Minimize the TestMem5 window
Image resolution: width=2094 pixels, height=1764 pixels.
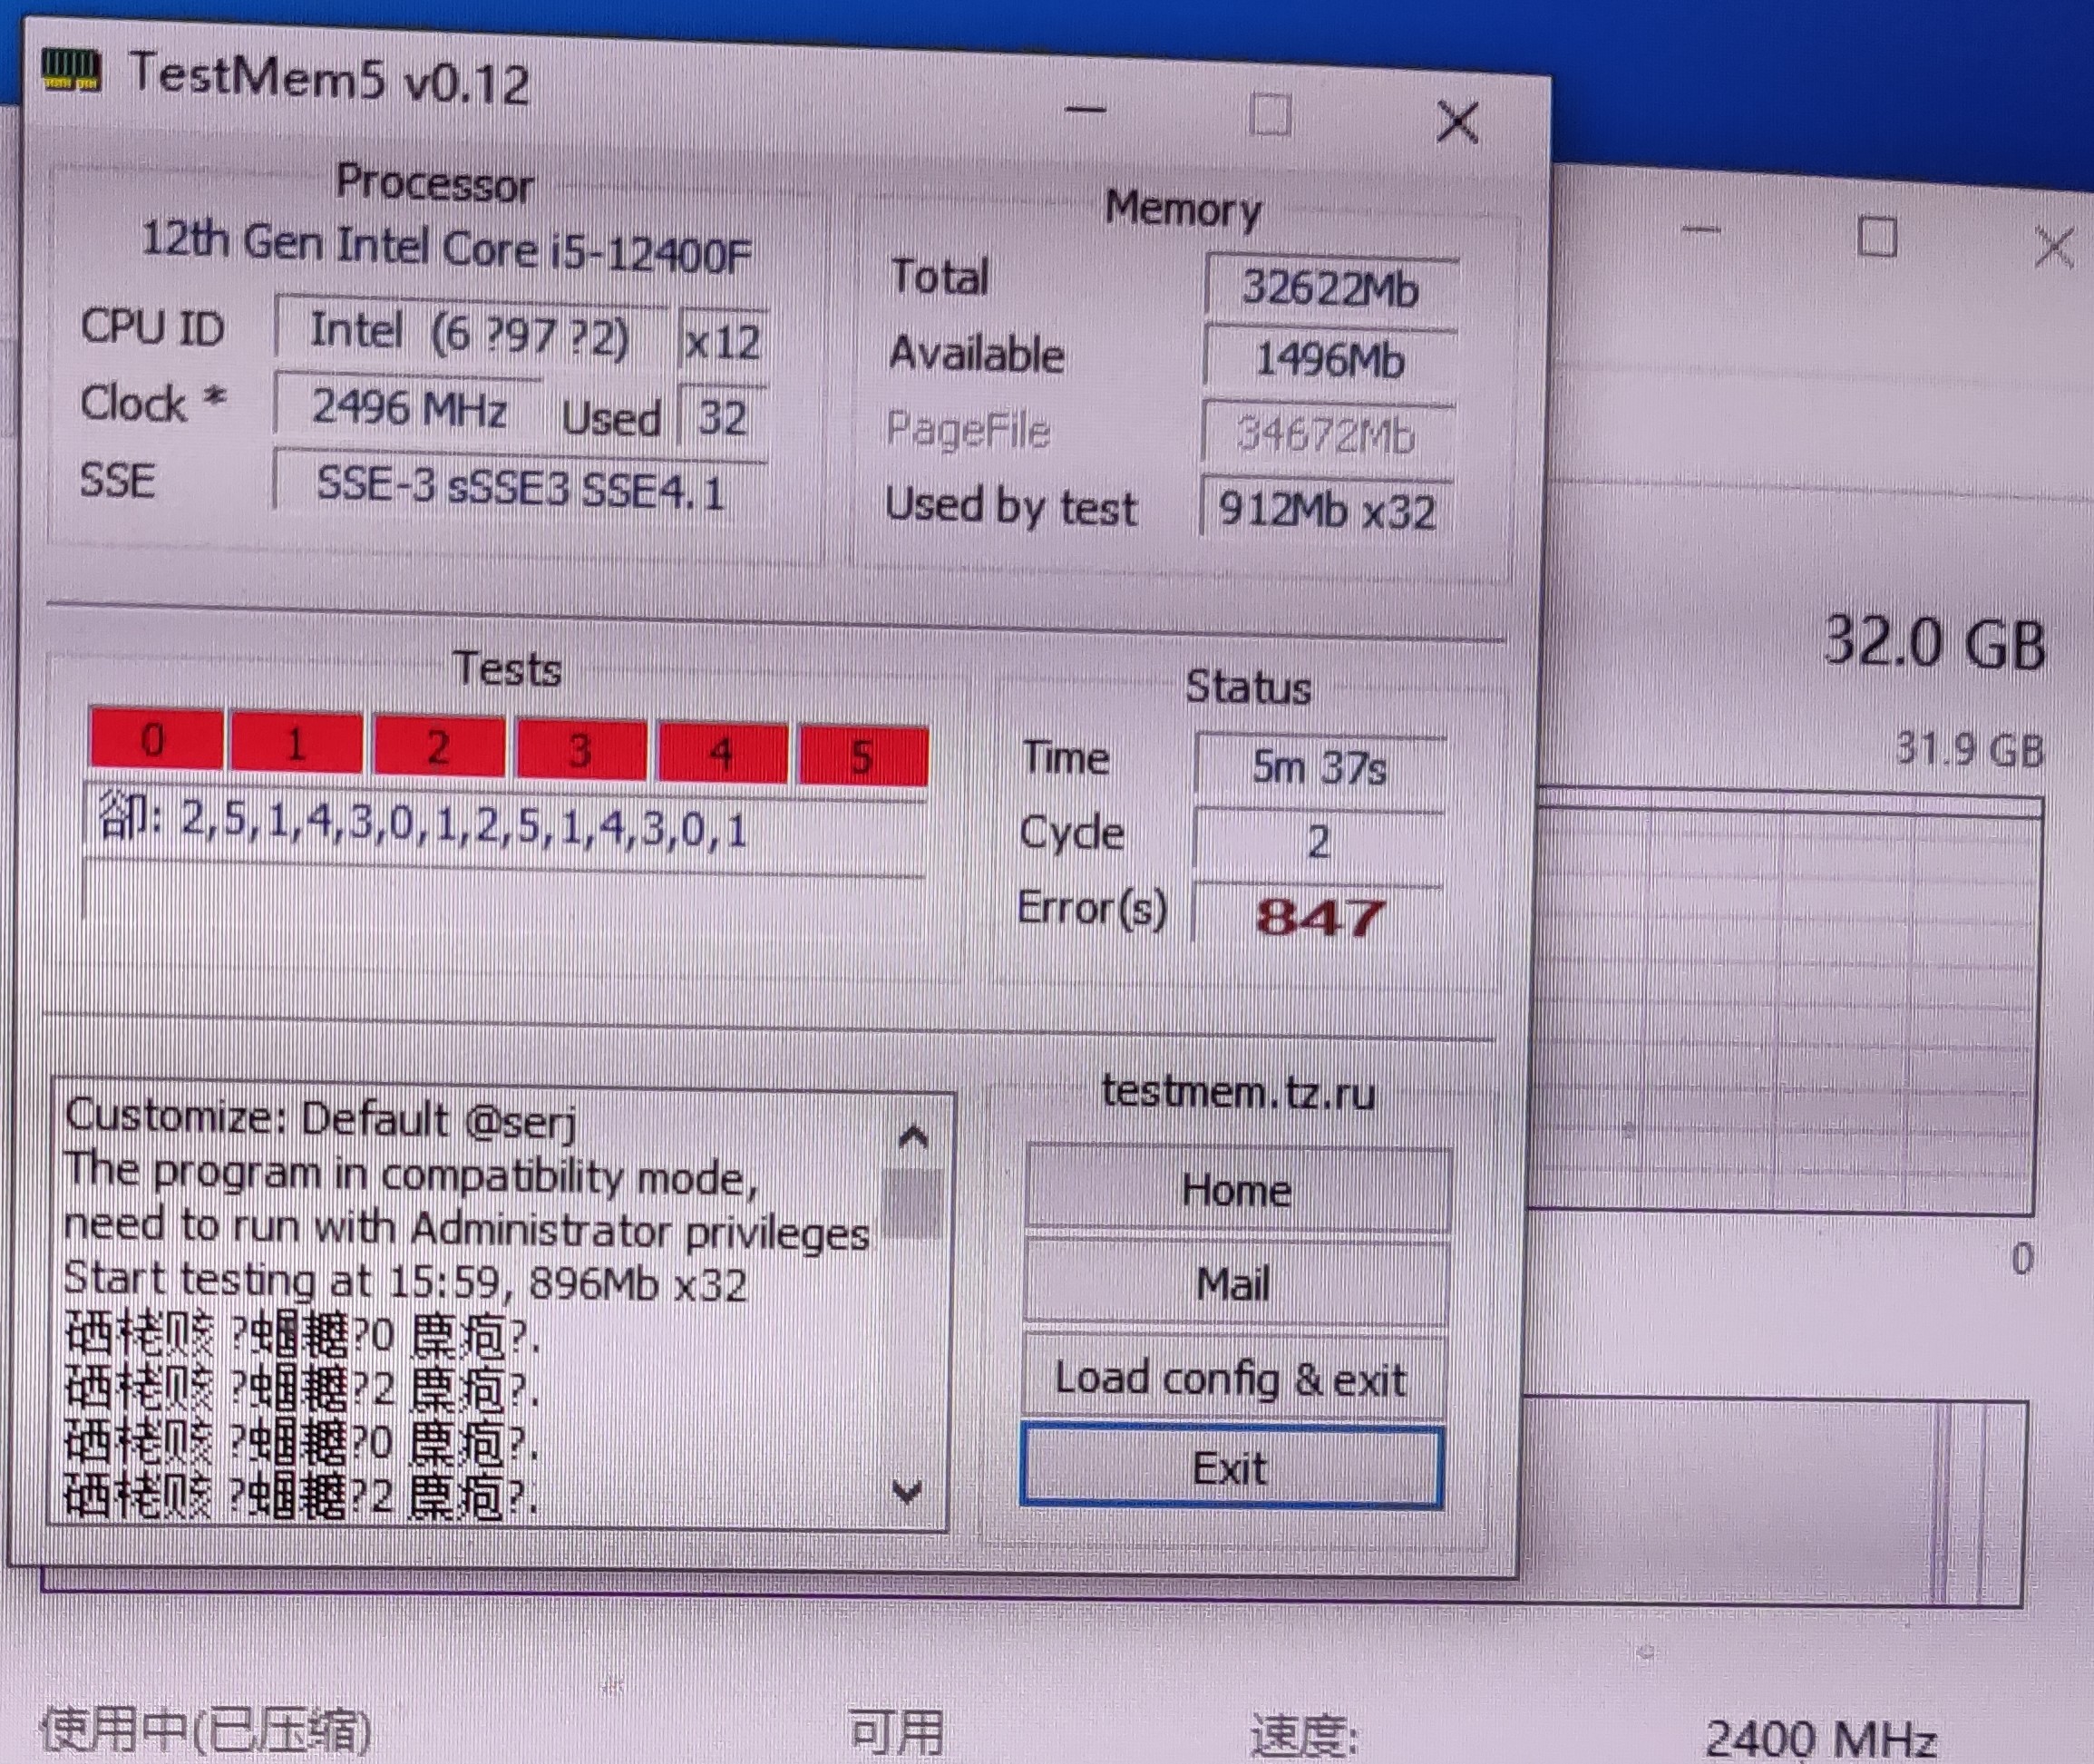coord(1085,109)
